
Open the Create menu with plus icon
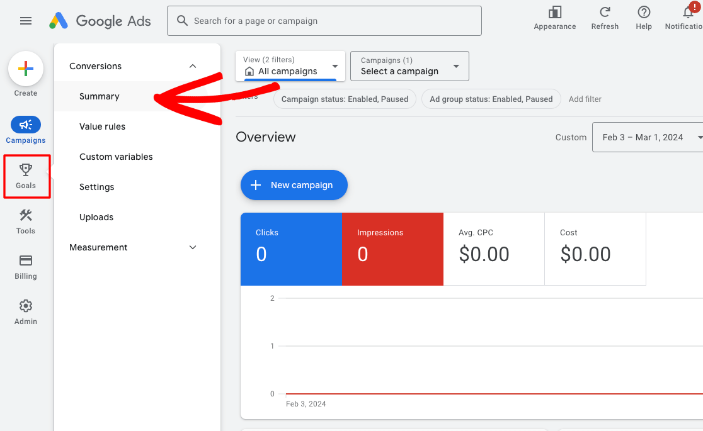click(25, 69)
